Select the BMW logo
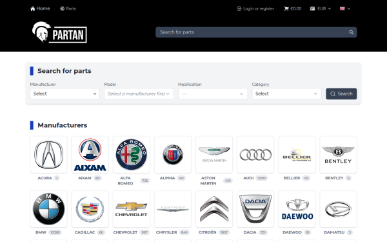This screenshot has height=242, width=387. tap(48, 209)
